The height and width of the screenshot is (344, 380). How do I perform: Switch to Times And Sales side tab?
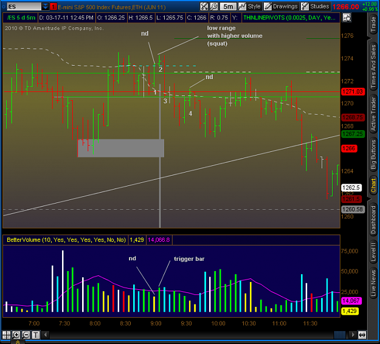tap(373, 67)
